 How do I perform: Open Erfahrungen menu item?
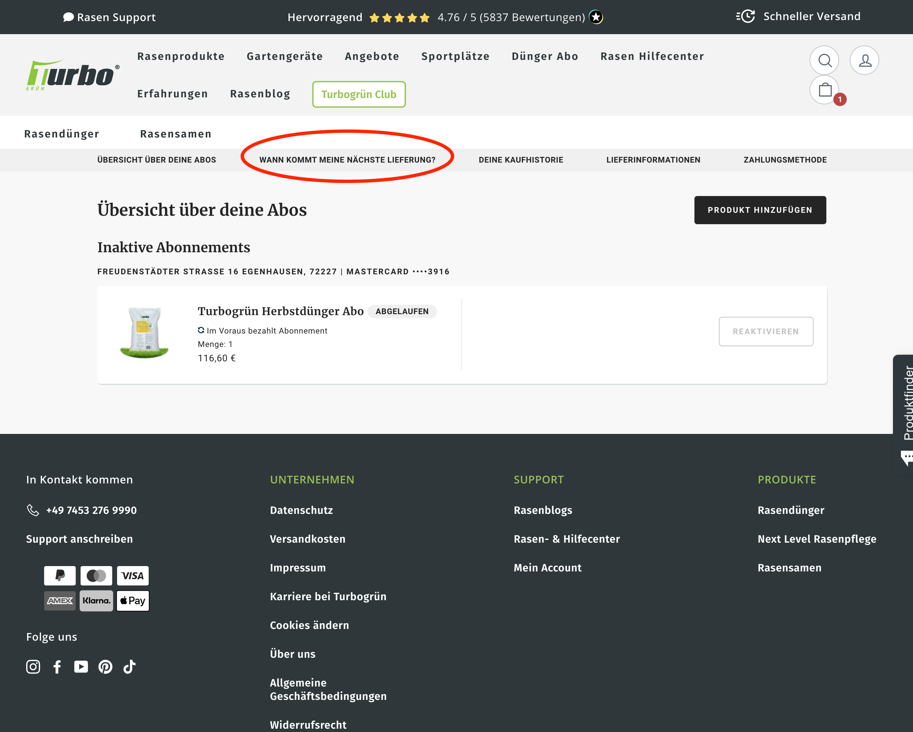pos(172,94)
